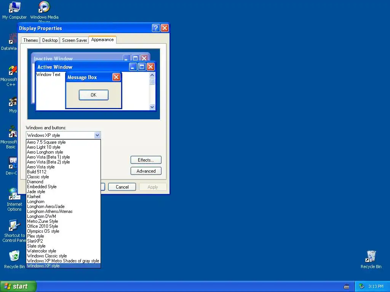Click the help question mark button

point(156,28)
